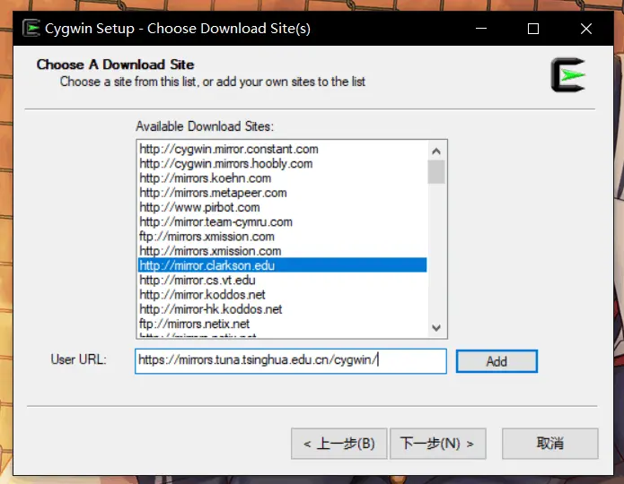Image resolution: width=624 pixels, height=484 pixels.
Task: Focus the User URL input field
Action: point(291,361)
